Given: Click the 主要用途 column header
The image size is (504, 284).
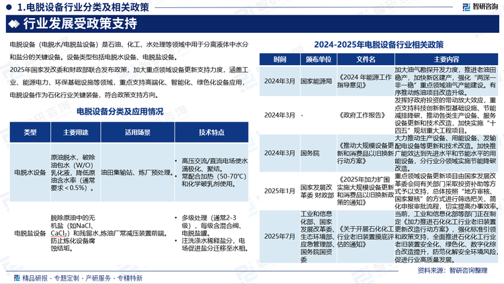Looking at the screenshot, I should click(x=75, y=132).
